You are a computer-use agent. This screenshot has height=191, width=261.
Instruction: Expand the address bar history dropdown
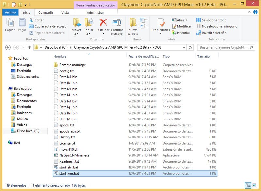[184, 47]
